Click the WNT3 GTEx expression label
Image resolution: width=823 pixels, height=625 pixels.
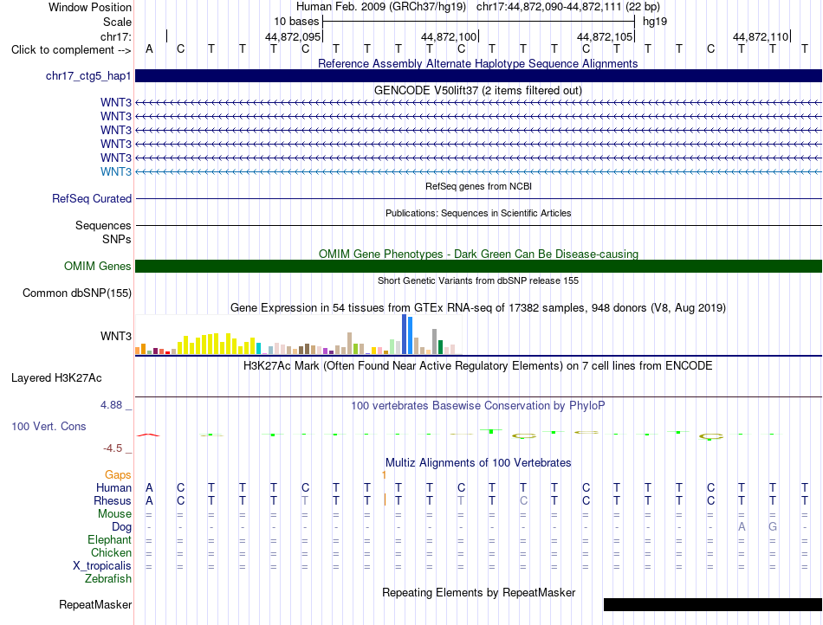tap(116, 336)
